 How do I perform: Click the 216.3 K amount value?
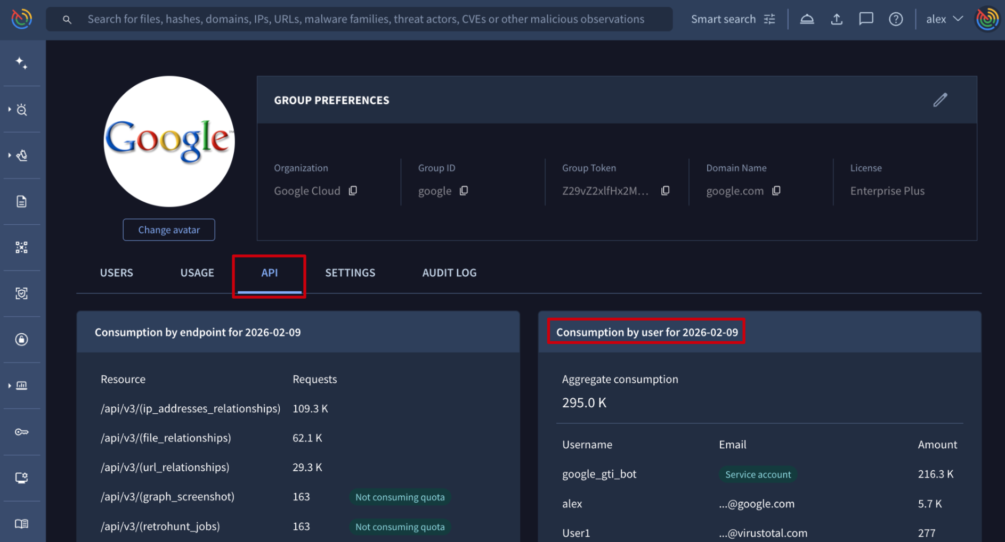click(936, 474)
